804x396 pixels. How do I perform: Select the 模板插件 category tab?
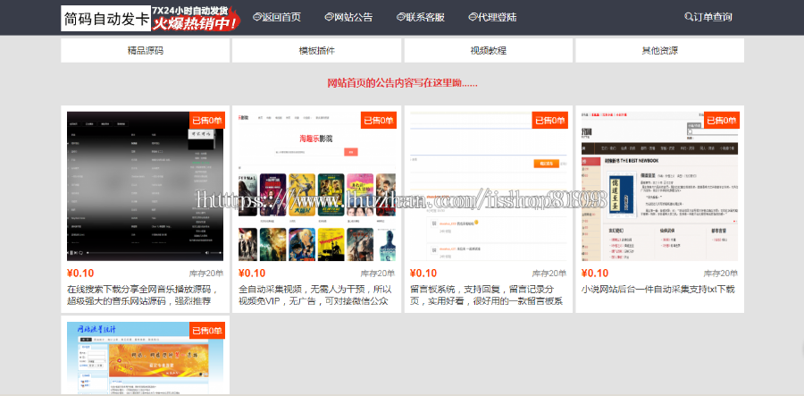pyautogui.click(x=316, y=50)
